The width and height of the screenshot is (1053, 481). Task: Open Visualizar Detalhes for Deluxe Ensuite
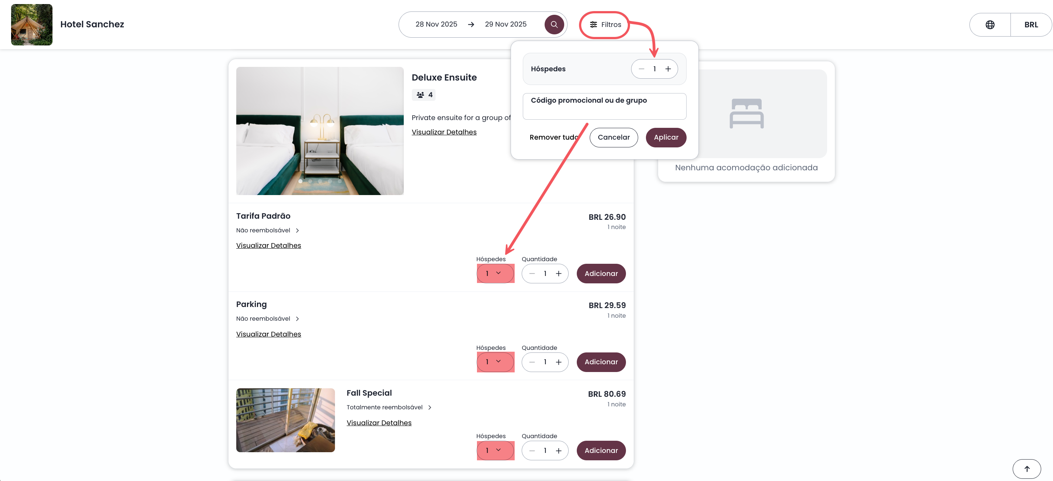coord(444,132)
